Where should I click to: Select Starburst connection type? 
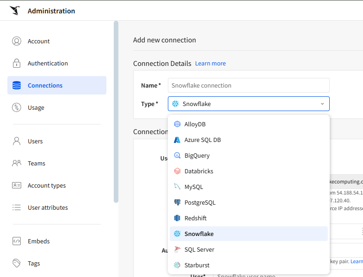point(249,265)
